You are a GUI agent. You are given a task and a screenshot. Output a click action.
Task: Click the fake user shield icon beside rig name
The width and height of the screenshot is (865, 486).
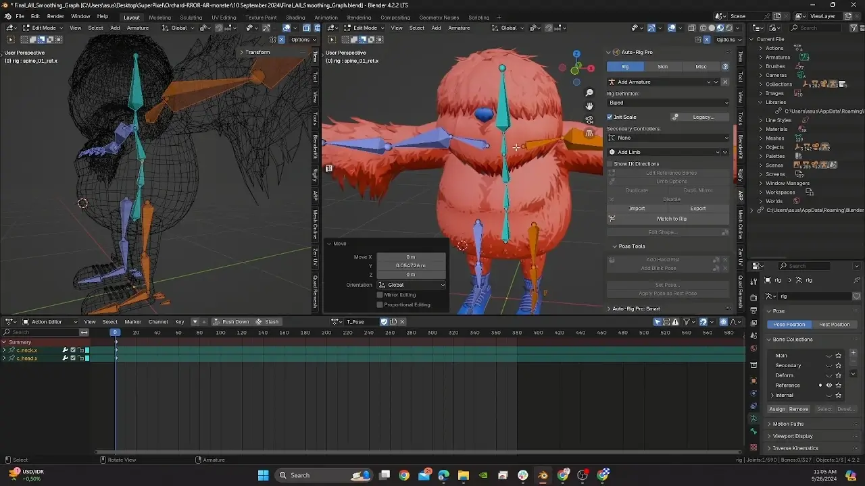856,296
